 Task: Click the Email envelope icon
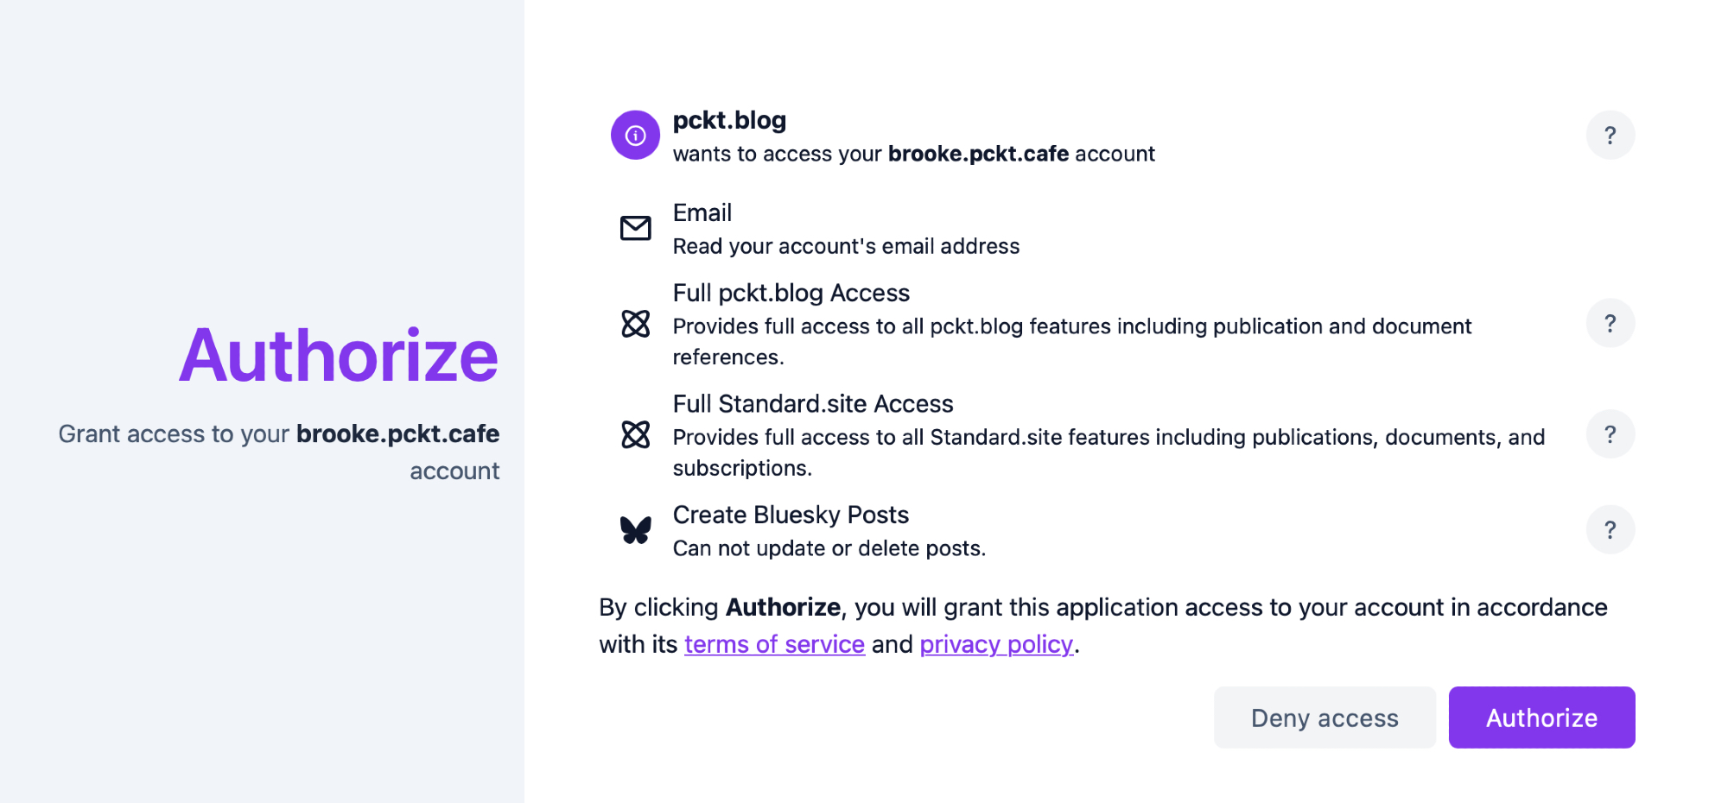pyautogui.click(x=635, y=229)
